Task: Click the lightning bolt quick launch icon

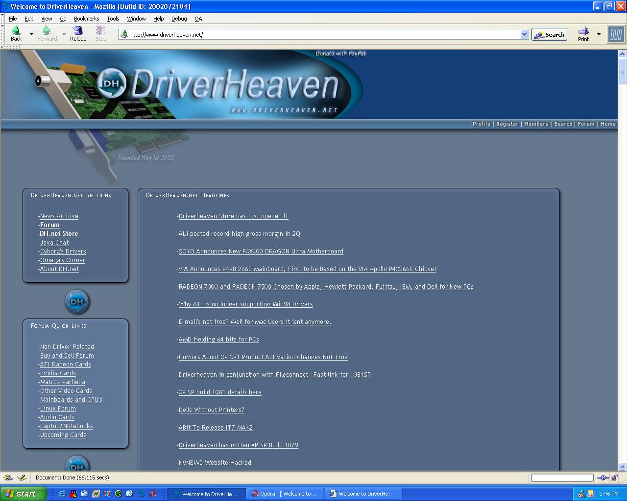Action: pyautogui.click(x=96, y=494)
